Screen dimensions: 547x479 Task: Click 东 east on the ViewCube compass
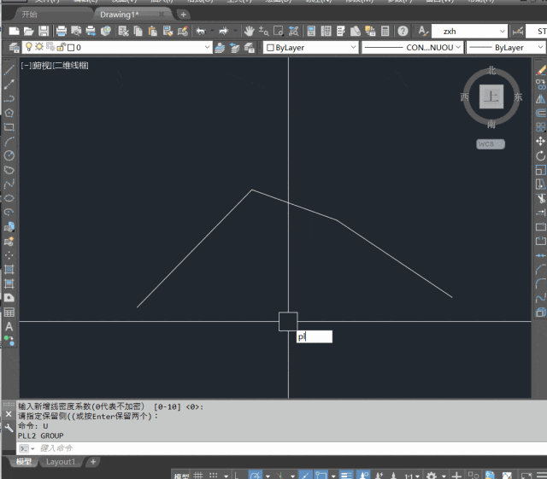518,97
